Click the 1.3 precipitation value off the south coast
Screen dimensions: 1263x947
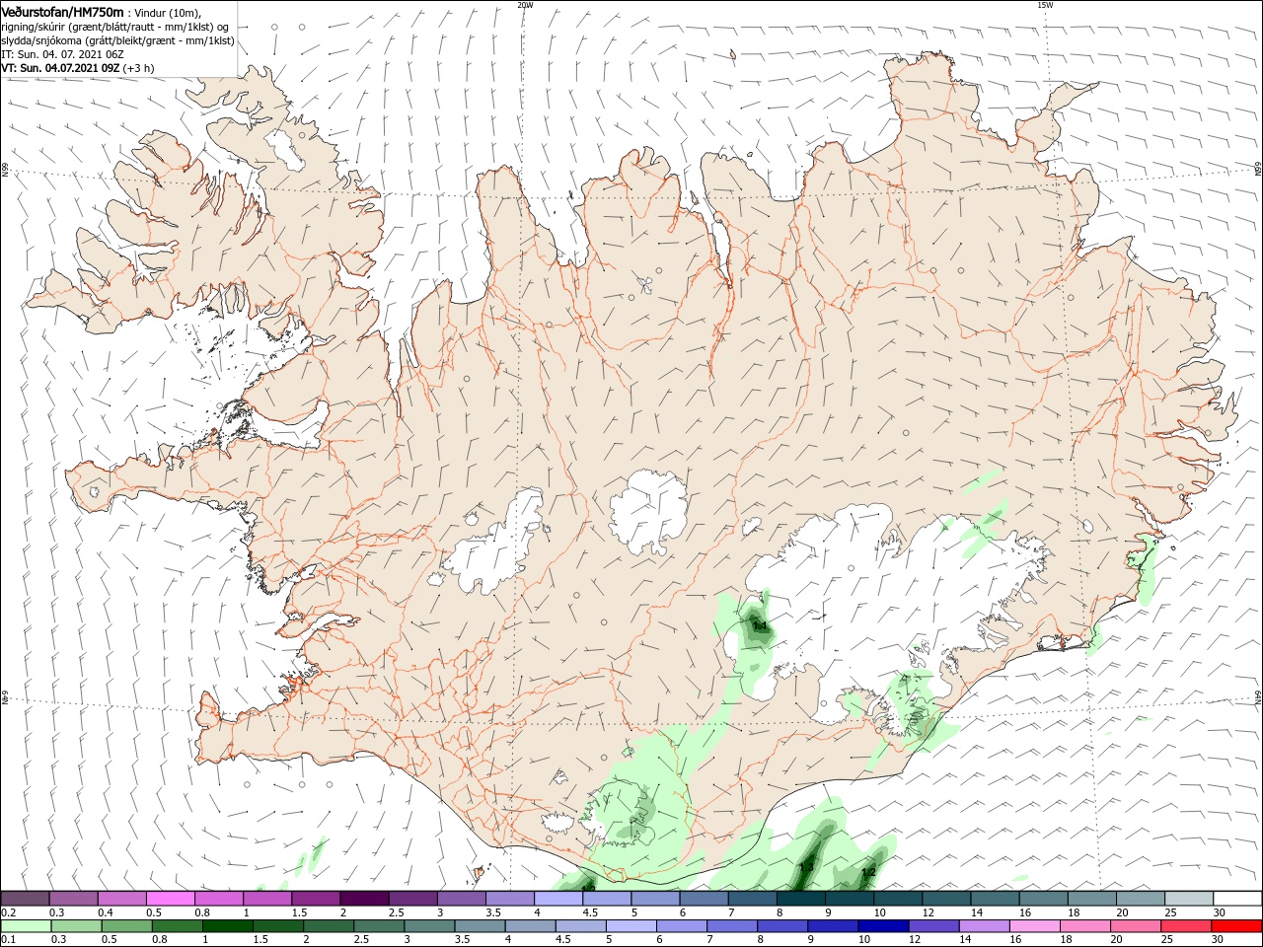point(806,867)
